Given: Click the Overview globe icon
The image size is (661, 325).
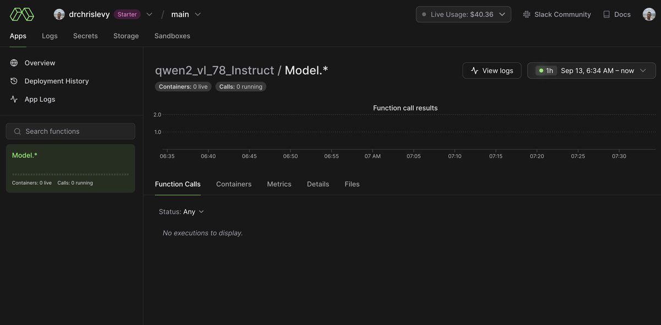Looking at the screenshot, I should (x=14, y=63).
